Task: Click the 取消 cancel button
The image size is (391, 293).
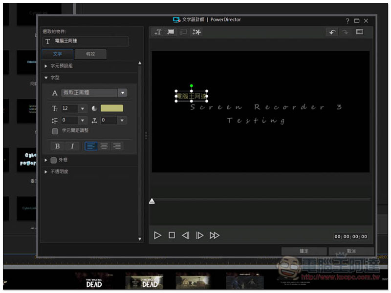Action: click(351, 251)
